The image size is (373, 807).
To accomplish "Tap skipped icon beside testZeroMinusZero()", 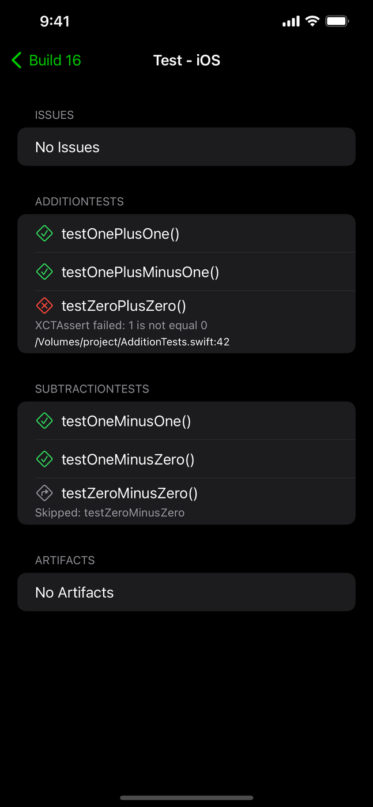I will [x=44, y=493].
